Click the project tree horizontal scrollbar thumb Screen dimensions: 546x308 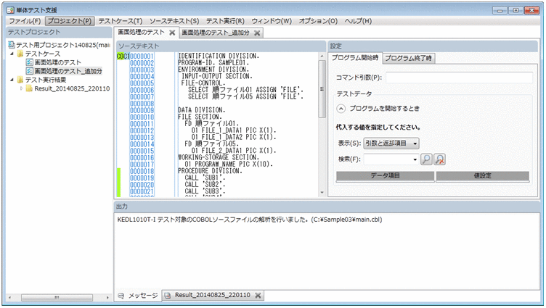[57, 298]
